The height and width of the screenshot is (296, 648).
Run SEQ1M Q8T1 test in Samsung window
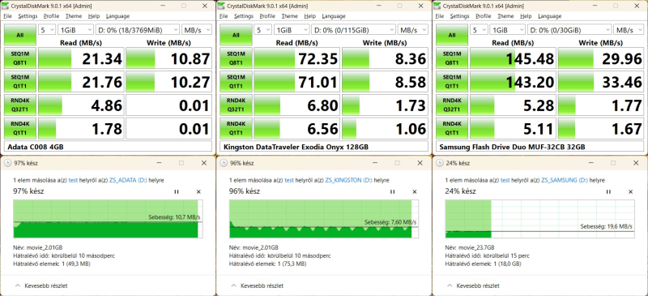pyautogui.click(x=452, y=58)
